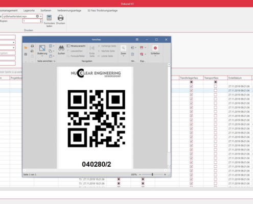
Task: Open the Verbrennungsanlage tab
Action: click(x=69, y=11)
